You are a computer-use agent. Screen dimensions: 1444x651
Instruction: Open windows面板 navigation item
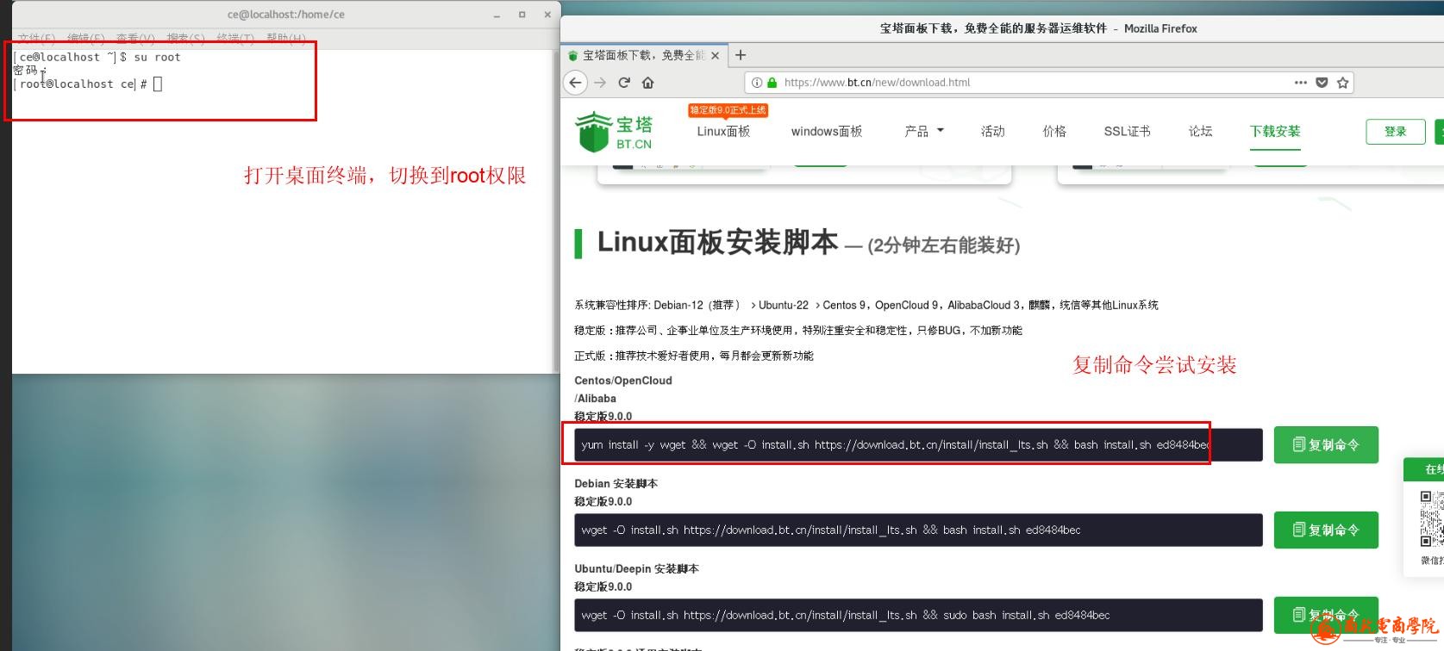coord(827,132)
